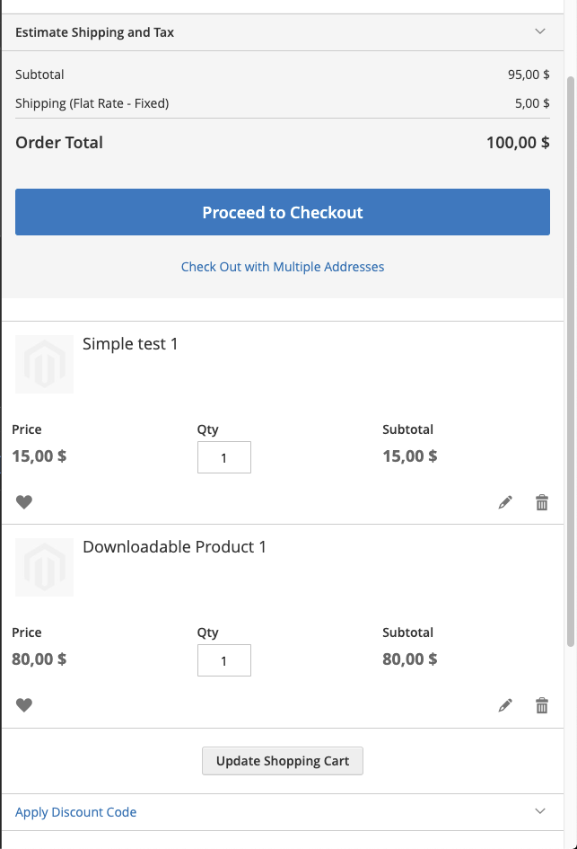Open the edit pencil for Downloadable Product 1

click(x=505, y=705)
